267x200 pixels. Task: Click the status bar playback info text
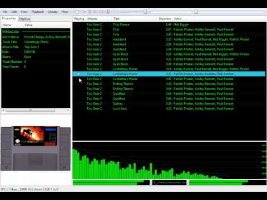coord(29,189)
